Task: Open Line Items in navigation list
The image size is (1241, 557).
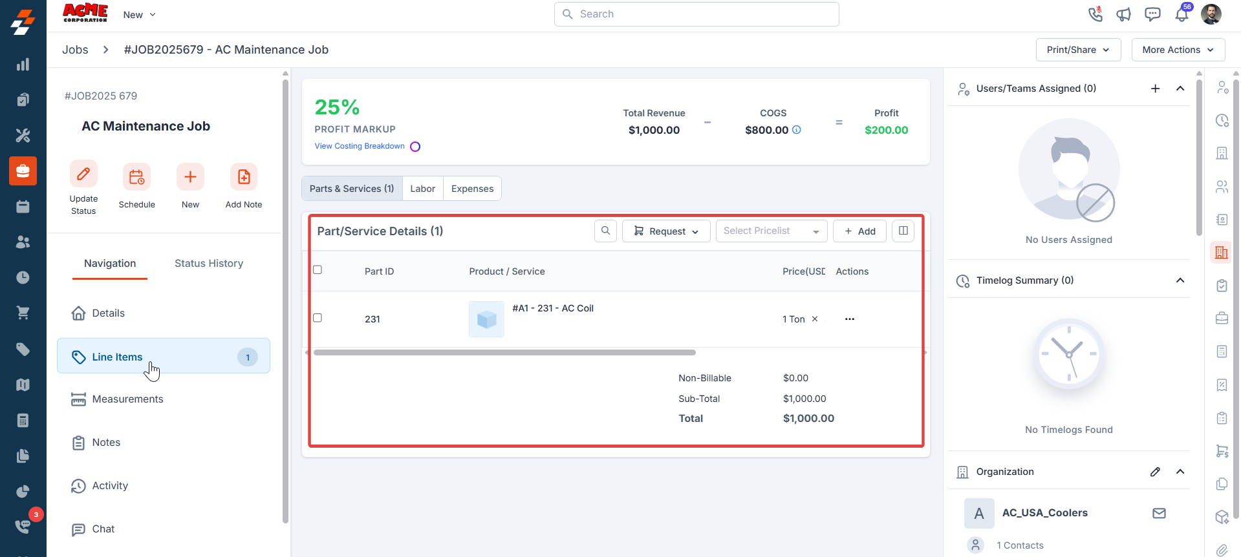Action: [164, 356]
